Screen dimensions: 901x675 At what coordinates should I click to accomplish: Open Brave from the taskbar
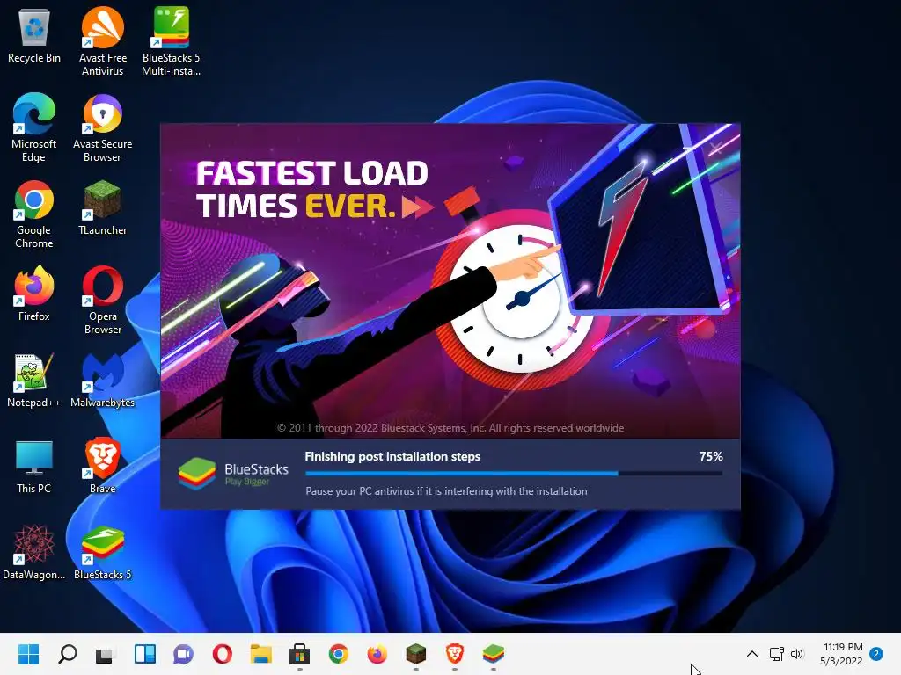(455, 654)
